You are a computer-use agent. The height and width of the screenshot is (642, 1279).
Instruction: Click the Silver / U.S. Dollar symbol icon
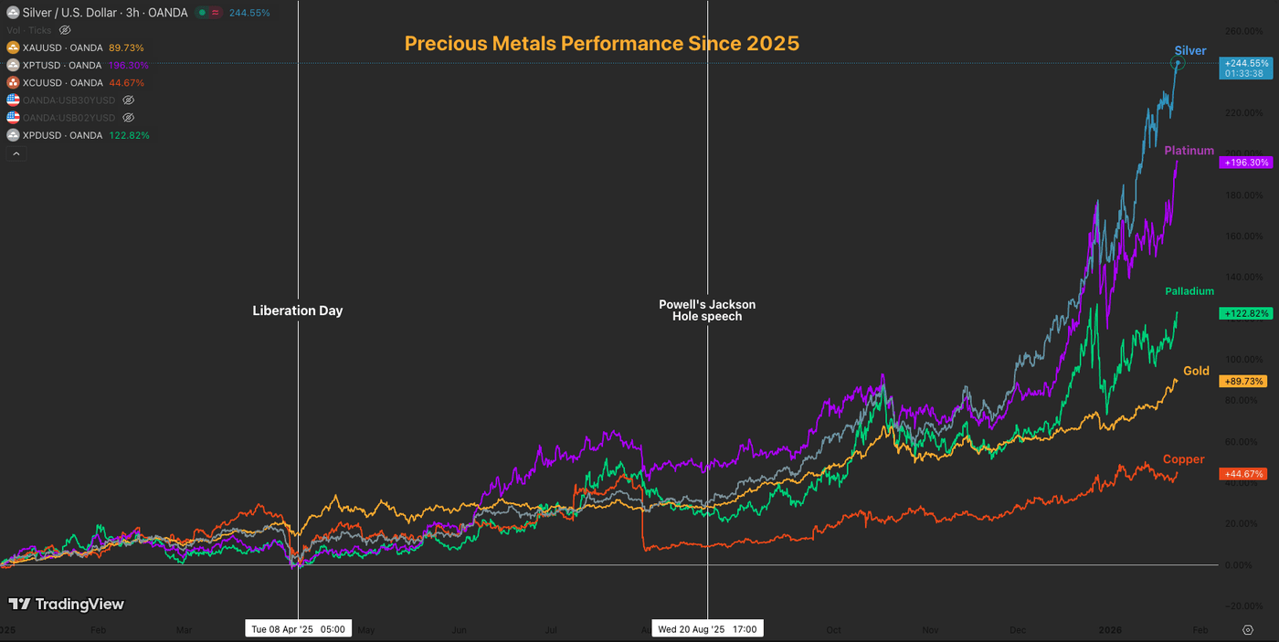[13, 12]
